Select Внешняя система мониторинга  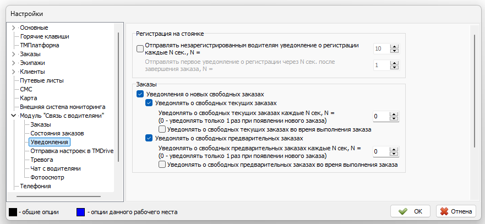click(x=62, y=107)
